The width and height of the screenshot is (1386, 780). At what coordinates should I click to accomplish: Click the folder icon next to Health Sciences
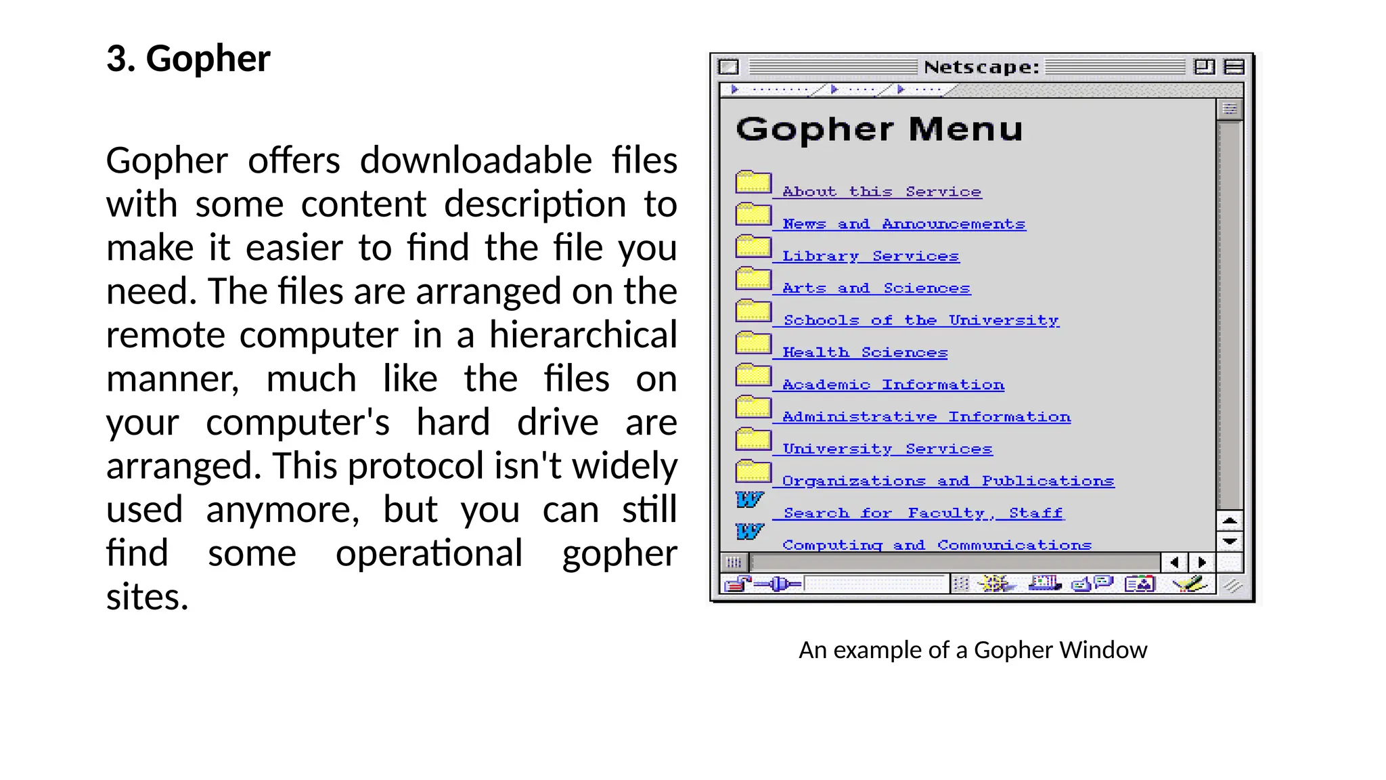753,342
